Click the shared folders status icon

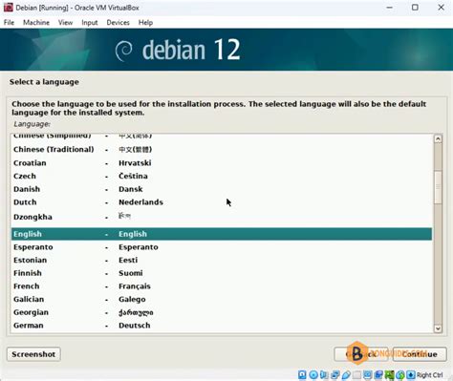(x=357, y=375)
